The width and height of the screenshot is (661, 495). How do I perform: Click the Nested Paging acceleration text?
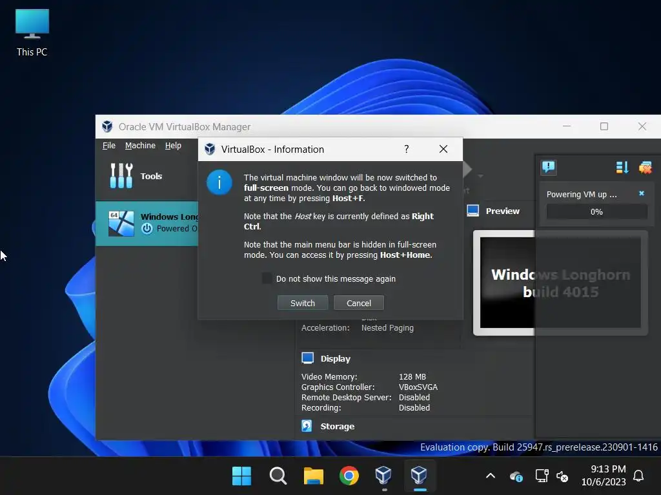pyautogui.click(x=387, y=328)
